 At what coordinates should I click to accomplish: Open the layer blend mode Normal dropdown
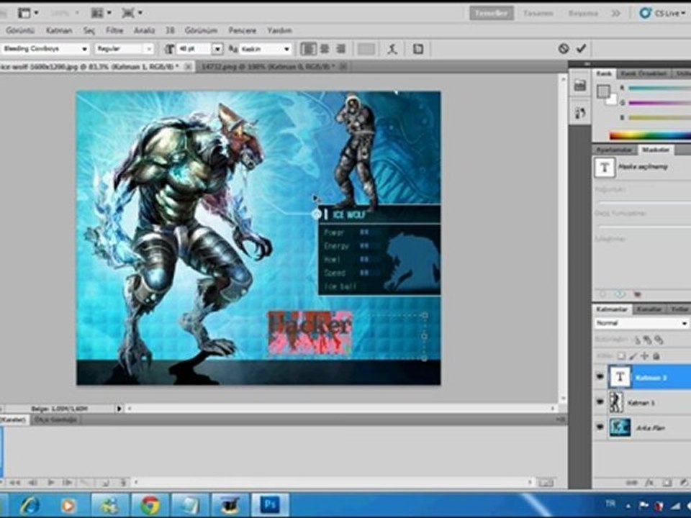point(641,323)
